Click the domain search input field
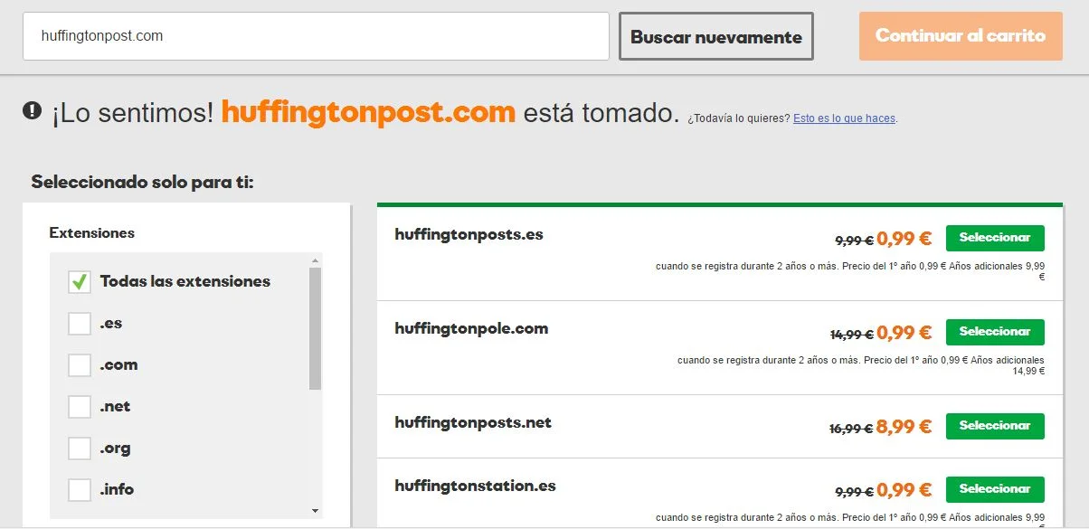Screen dimensions: 1089x529 click(x=316, y=36)
